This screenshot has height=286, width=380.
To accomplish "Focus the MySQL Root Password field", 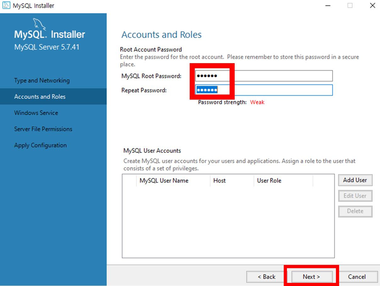I will pyautogui.click(x=264, y=76).
